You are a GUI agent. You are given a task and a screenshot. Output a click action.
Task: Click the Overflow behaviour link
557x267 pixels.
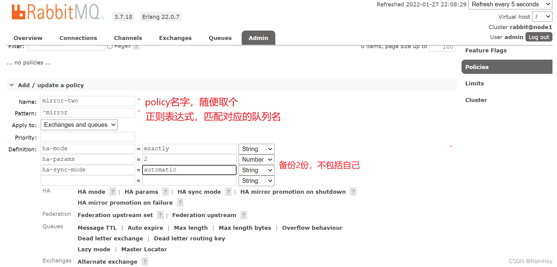tap(312, 228)
